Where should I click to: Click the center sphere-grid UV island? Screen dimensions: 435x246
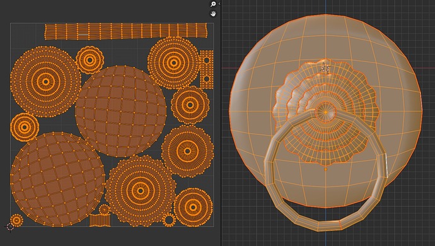[x=120, y=112]
